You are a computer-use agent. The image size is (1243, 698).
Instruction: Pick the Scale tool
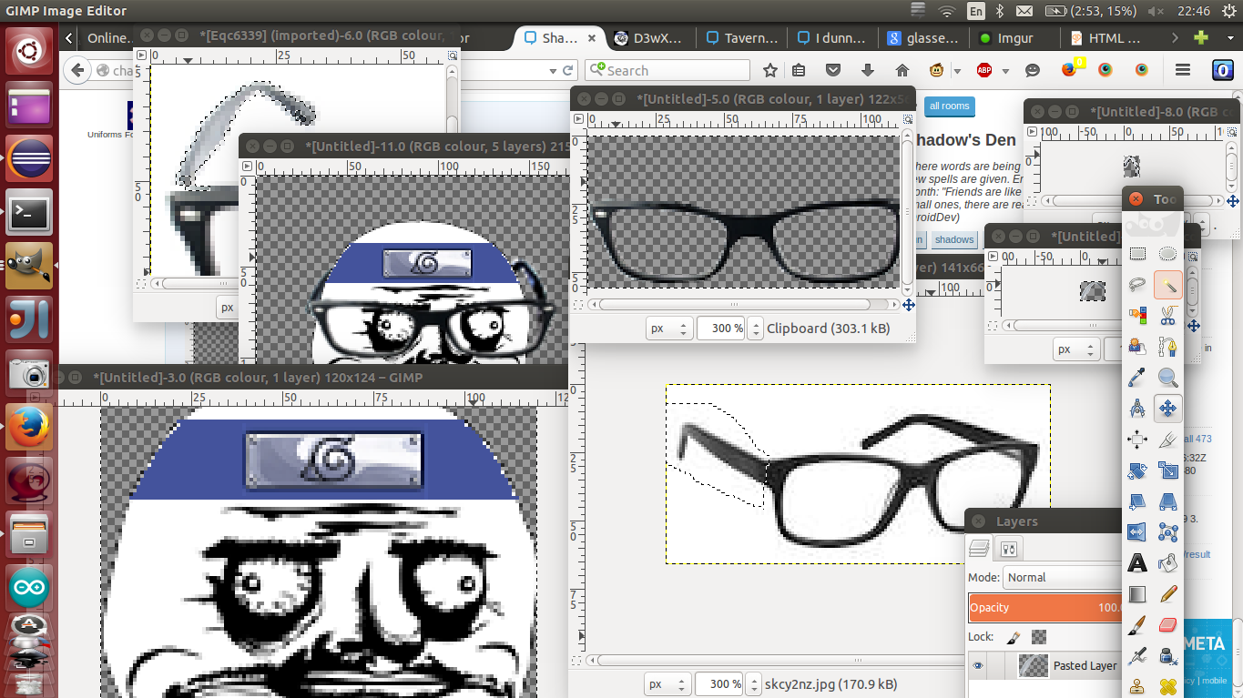pyautogui.click(x=1167, y=470)
